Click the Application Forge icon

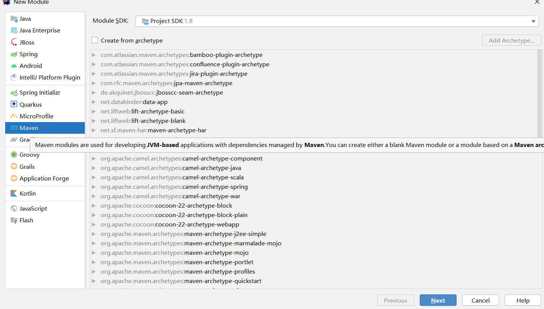(14, 178)
